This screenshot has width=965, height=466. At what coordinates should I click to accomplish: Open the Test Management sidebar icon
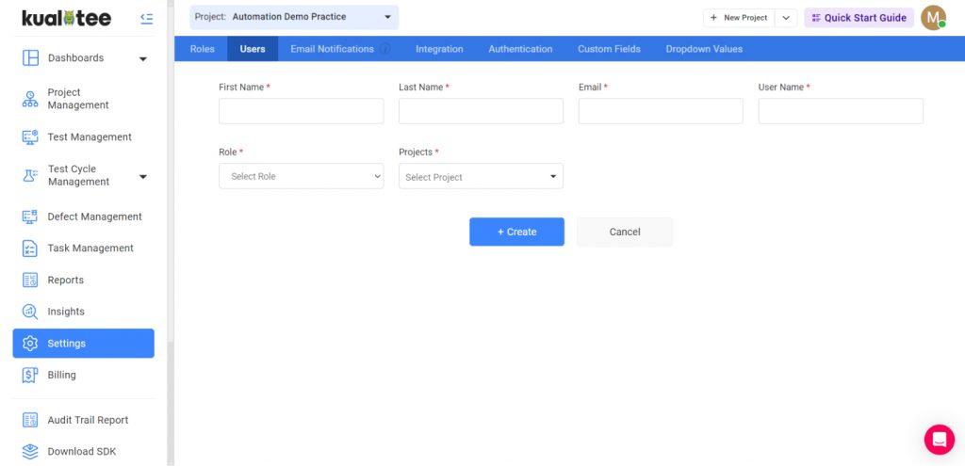coord(30,137)
